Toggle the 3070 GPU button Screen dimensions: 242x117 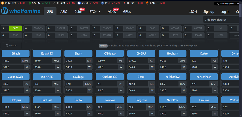coord(15,28)
